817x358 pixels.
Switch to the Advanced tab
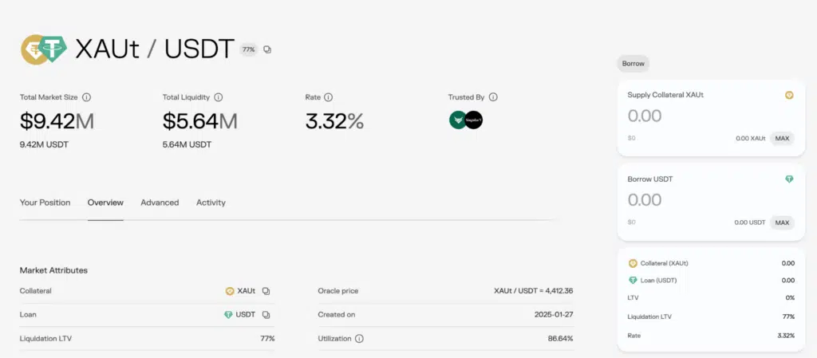[160, 203]
